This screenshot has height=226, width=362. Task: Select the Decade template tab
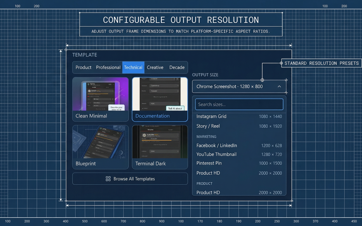pos(177,67)
